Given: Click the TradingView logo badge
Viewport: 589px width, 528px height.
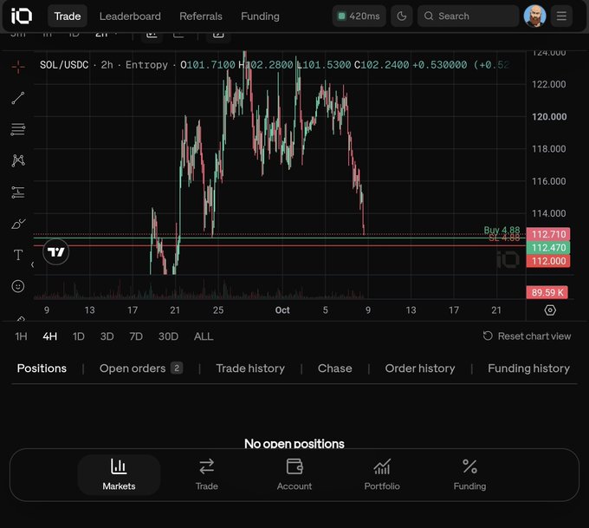Looking at the screenshot, I should [x=56, y=252].
